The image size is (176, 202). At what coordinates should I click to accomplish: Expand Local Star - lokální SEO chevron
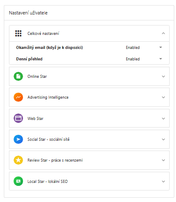(x=163, y=181)
